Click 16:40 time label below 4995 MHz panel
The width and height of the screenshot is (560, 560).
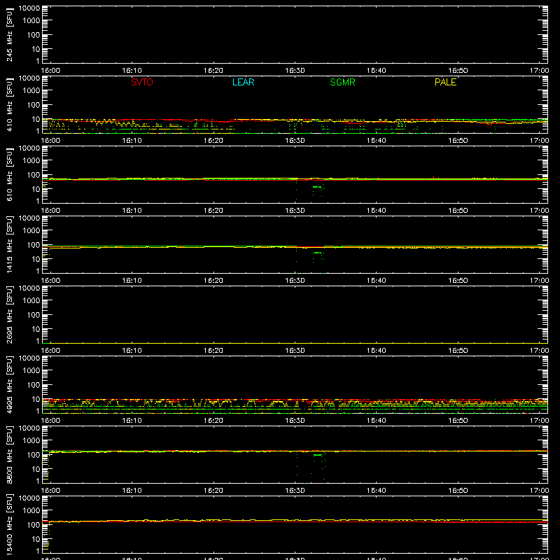tap(377, 421)
